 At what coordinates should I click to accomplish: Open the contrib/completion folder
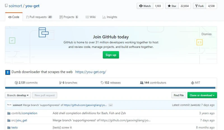coord(24,113)
